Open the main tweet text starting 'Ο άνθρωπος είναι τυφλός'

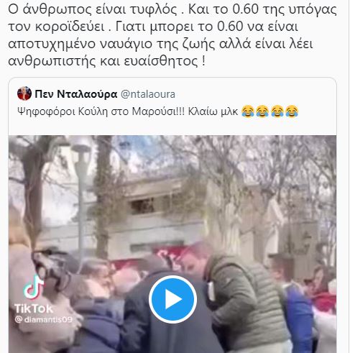(172, 35)
